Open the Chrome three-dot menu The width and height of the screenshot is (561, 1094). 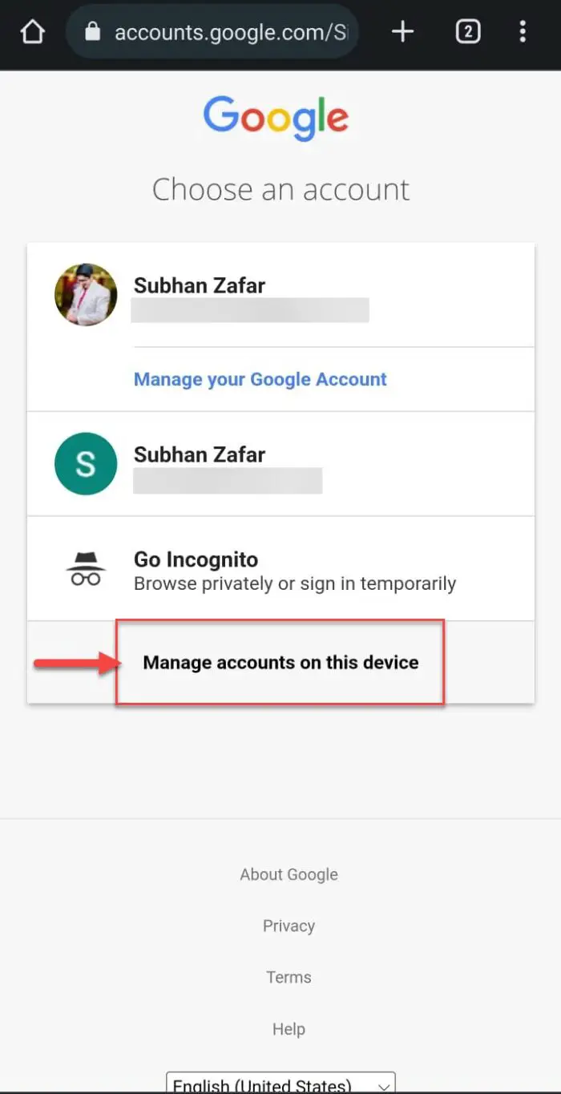tap(523, 32)
